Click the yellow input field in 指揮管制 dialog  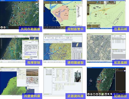[x=27, y=57]
